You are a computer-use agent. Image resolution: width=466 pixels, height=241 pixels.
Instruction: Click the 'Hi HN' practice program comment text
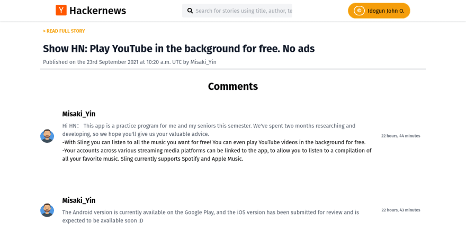(x=209, y=130)
